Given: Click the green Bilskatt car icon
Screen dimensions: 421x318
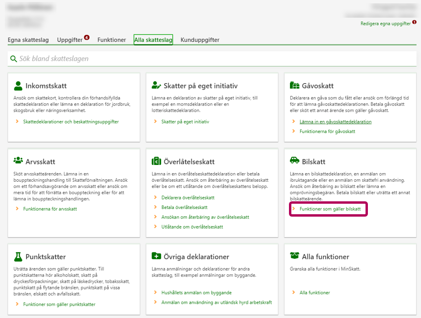Looking at the screenshot, I should point(295,161).
